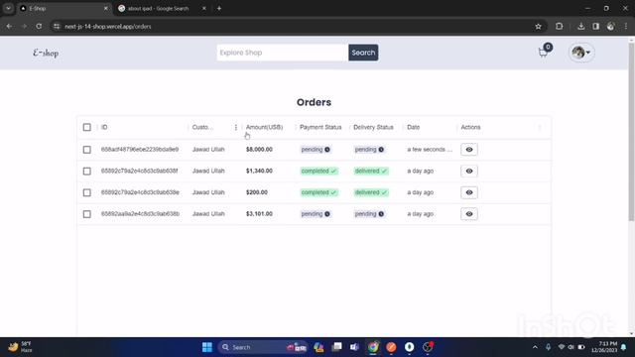Click order ID 65892aa9a2e4c8d3c9ab638b

click(140, 214)
